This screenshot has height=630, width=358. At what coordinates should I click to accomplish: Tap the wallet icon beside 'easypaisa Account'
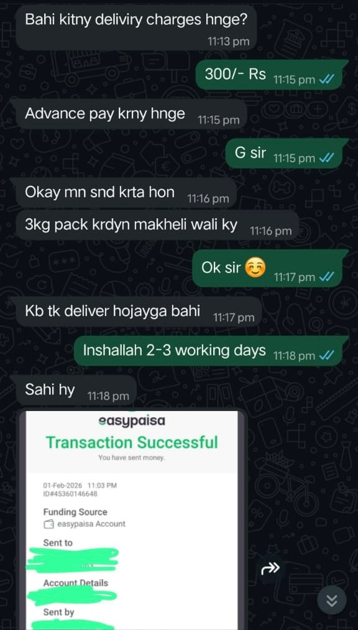tap(49, 524)
